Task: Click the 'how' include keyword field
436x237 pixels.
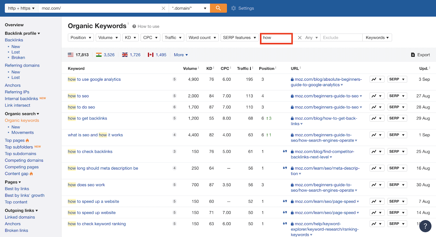Action: (x=276, y=38)
